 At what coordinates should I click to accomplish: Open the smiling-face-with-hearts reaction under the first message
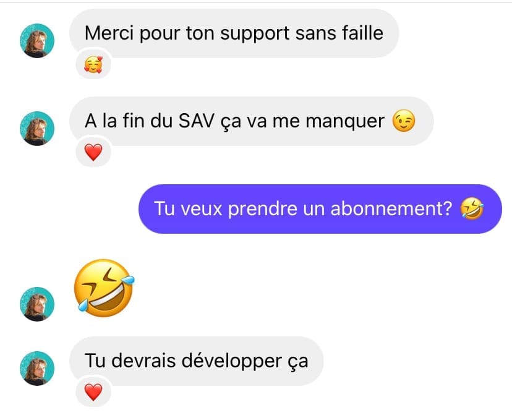pos(93,64)
